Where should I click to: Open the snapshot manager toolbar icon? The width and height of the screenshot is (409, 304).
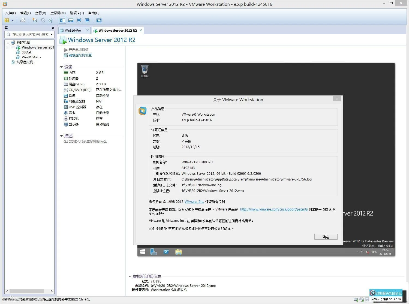(51, 20)
